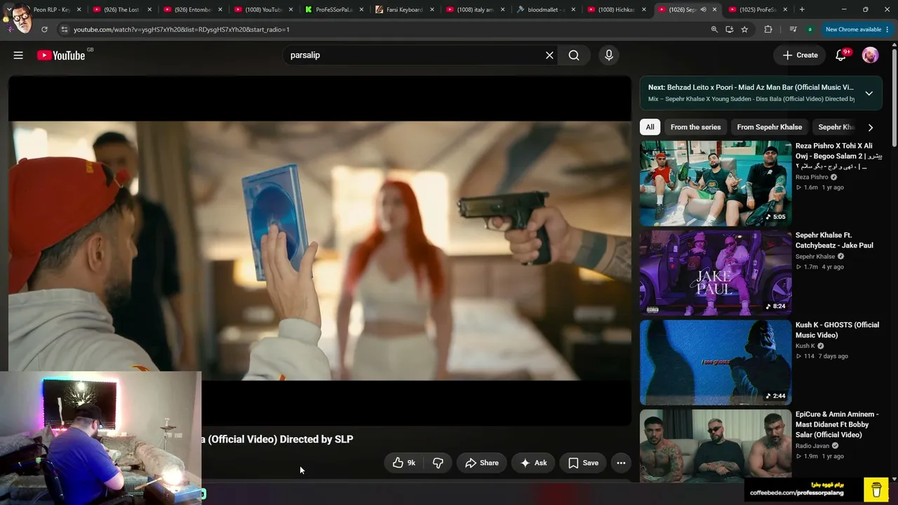
Task: Click the Chrome address bar URL
Action: [x=182, y=29]
